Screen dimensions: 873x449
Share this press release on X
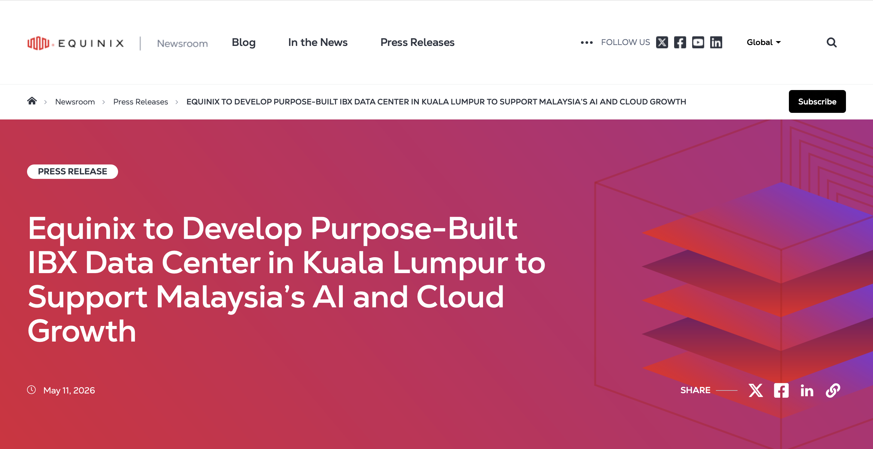tap(756, 390)
